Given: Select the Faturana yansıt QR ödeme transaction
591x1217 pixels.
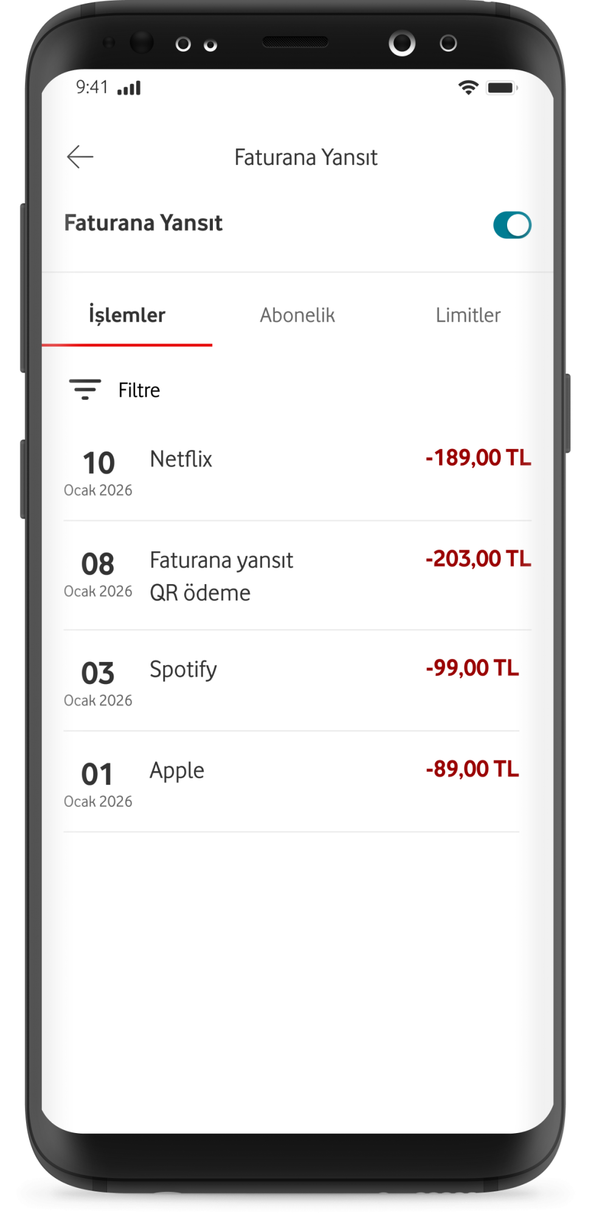Looking at the screenshot, I should [221, 576].
